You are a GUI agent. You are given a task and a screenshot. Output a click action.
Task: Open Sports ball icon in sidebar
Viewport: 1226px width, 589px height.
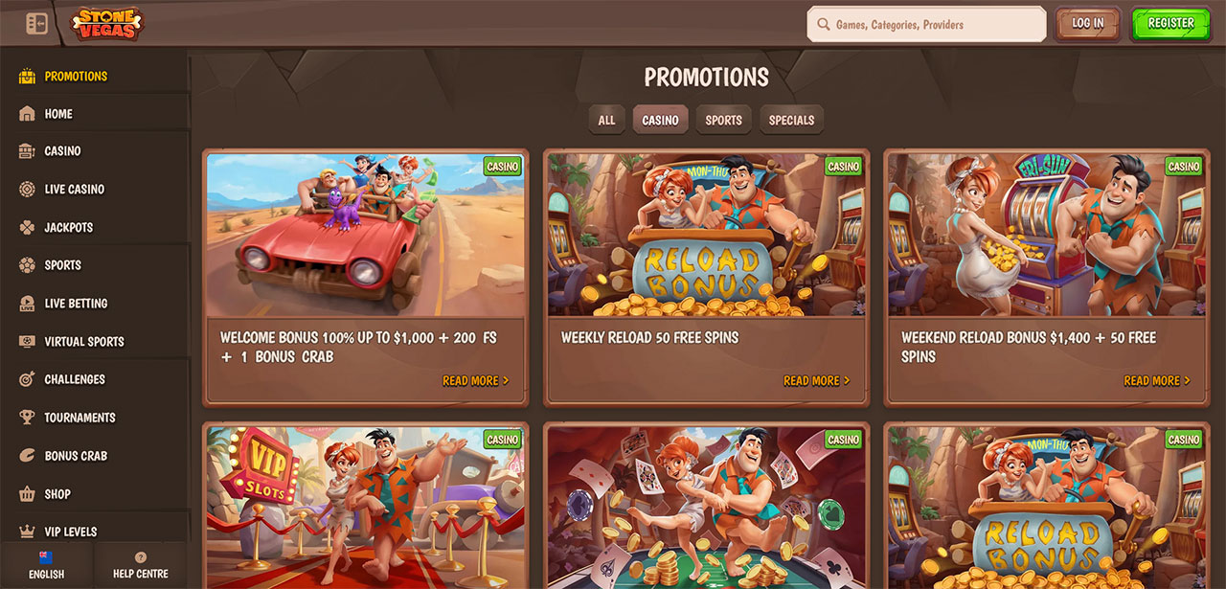(27, 265)
